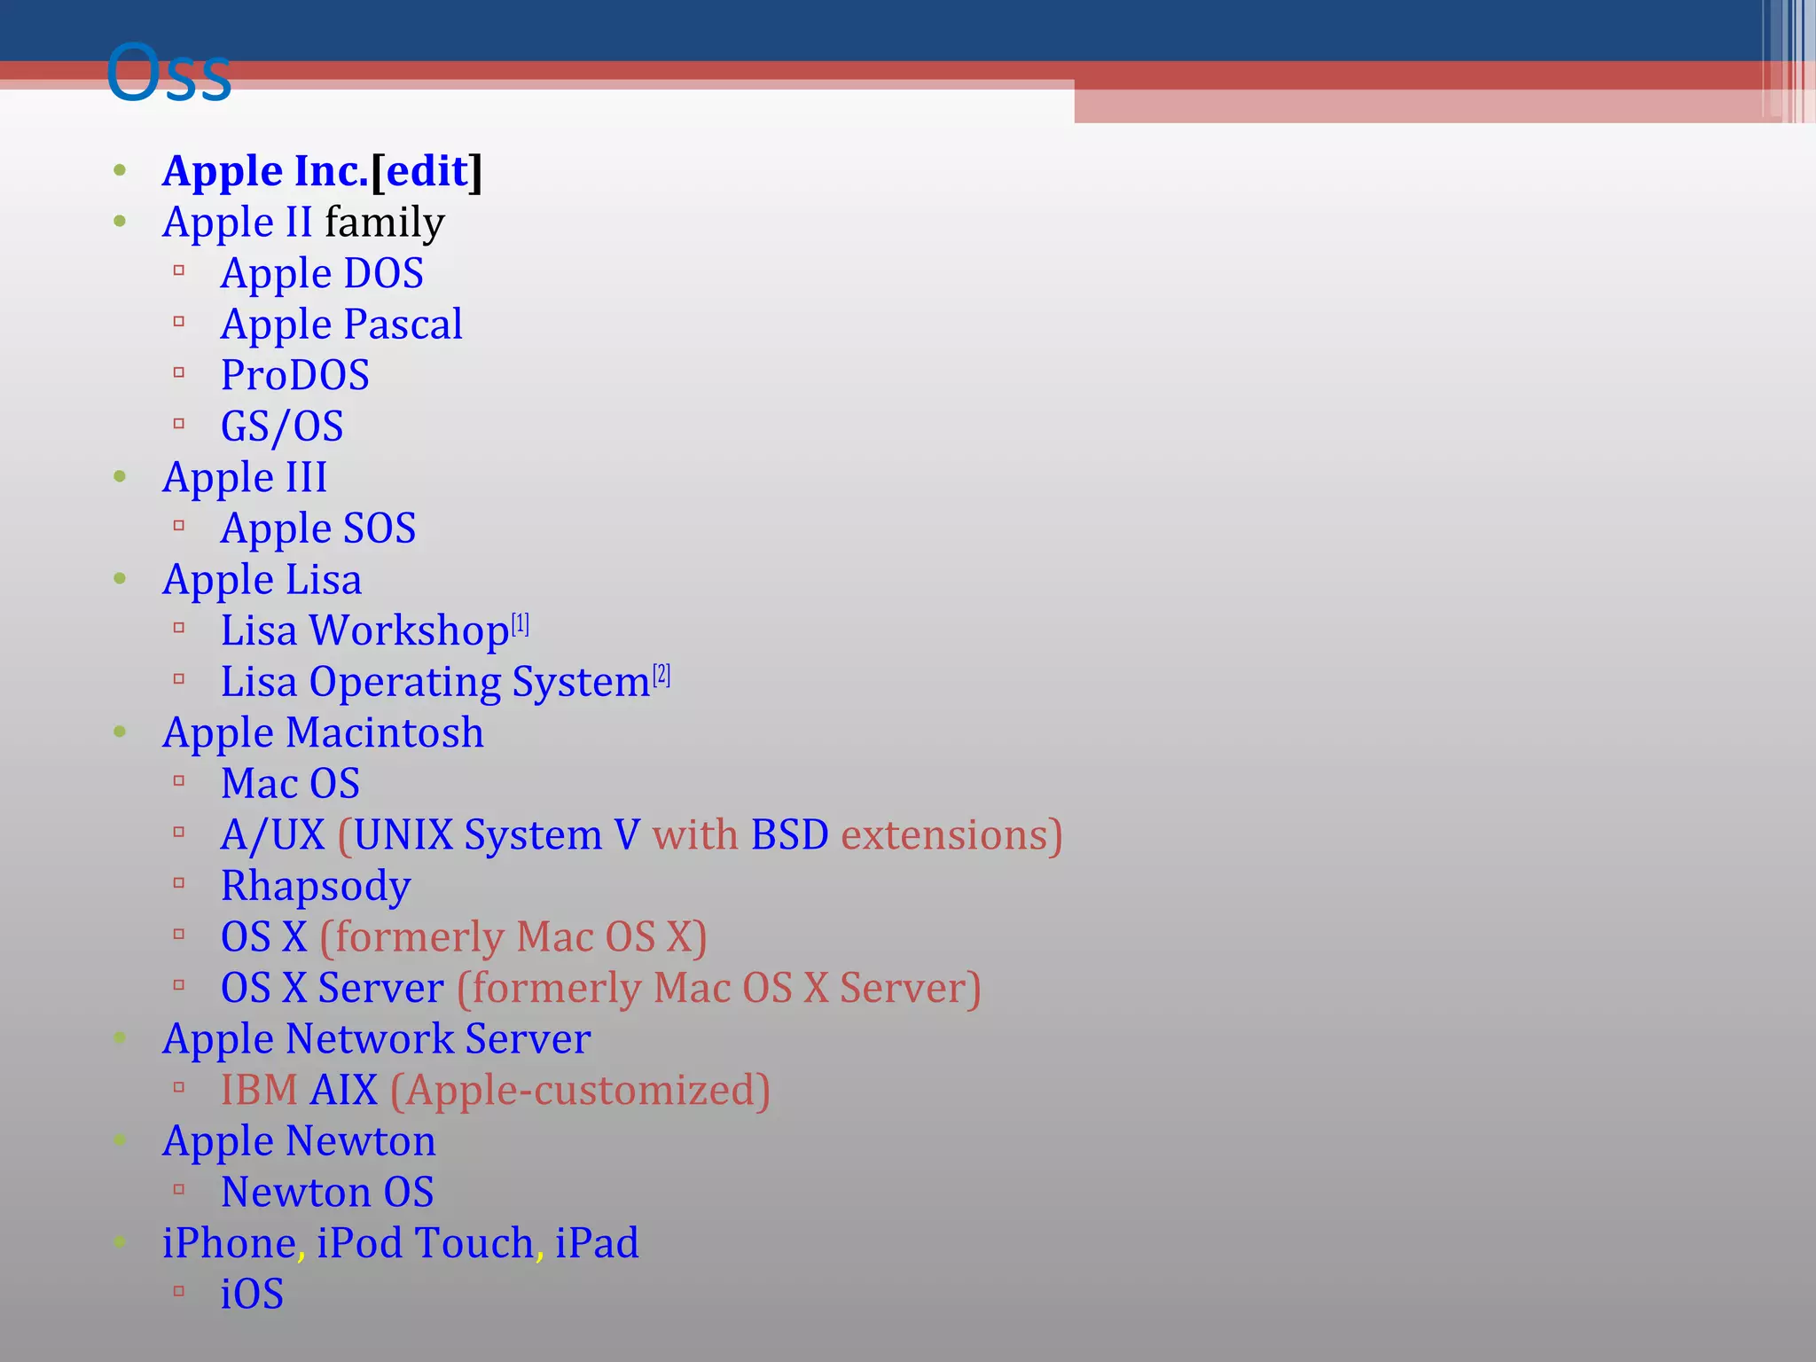Open the 'Apple Network Server' link
1816x1362 pixels.
[377, 1040]
